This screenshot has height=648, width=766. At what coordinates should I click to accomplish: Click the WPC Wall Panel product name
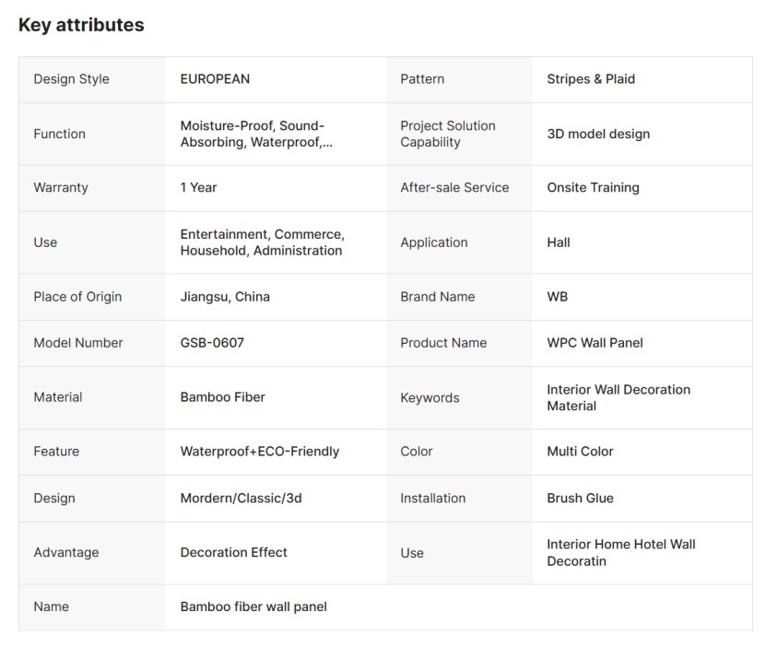tap(595, 343)
